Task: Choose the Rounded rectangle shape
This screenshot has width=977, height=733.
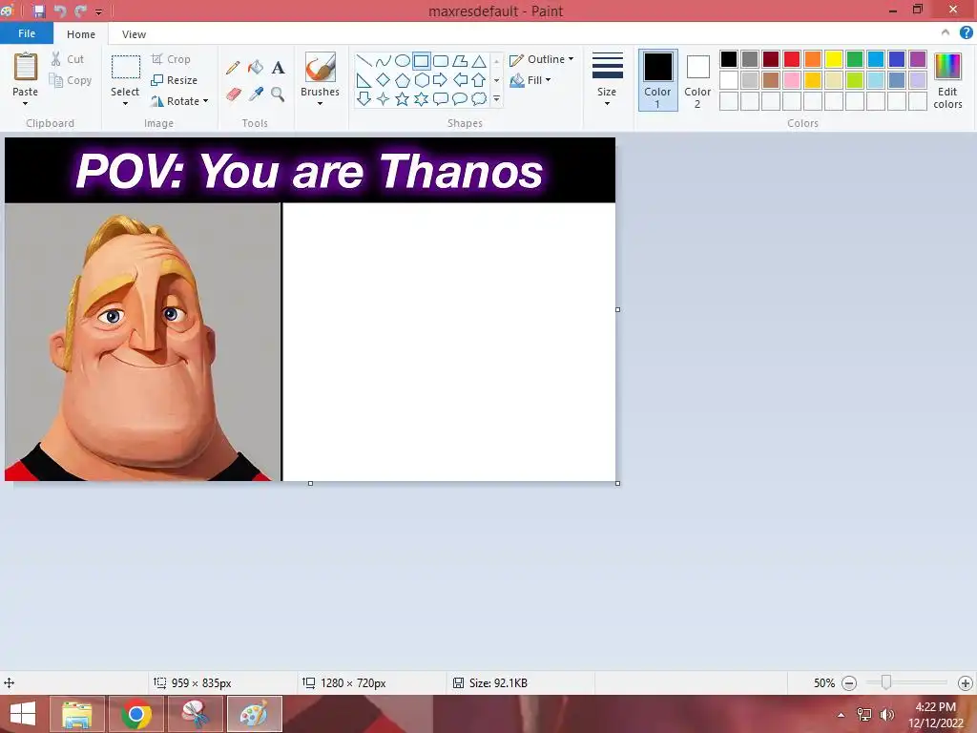Action: point(441,60)
